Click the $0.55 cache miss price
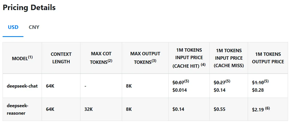 tap(219, 109)
